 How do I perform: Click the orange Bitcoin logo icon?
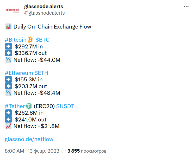pos(30,40)
